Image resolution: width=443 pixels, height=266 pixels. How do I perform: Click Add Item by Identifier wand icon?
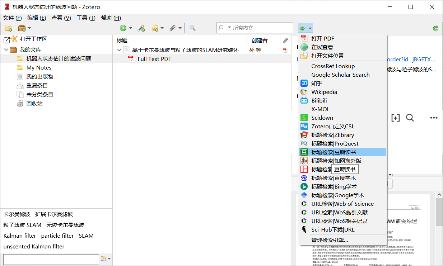141,28
